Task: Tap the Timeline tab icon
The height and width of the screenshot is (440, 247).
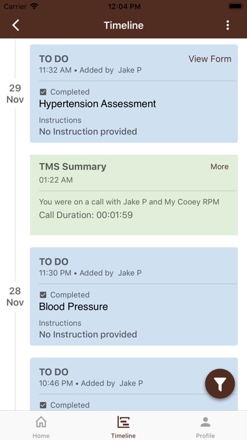Action: [x=123, y=422]
